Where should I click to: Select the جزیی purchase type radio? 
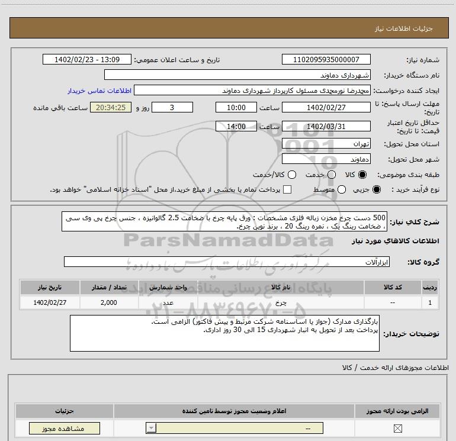(377, 189)
